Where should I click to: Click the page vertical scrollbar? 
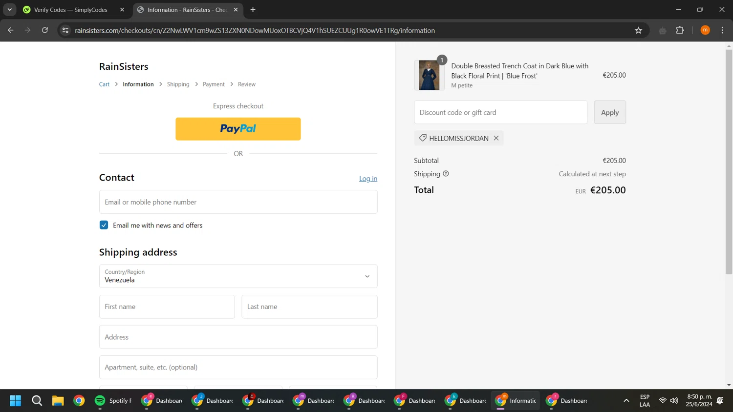point(729,161)
